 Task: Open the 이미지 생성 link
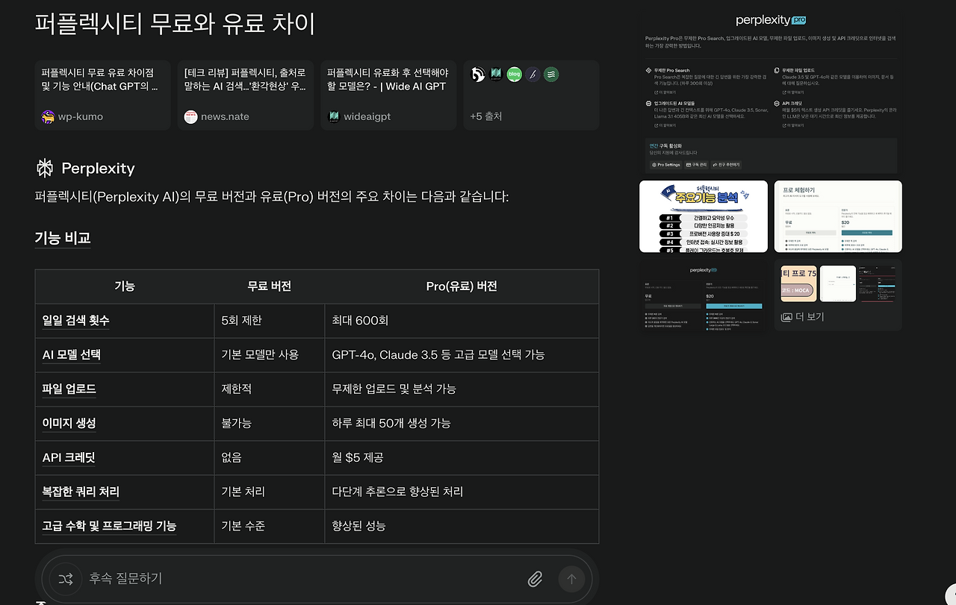[x=68, y=423]
